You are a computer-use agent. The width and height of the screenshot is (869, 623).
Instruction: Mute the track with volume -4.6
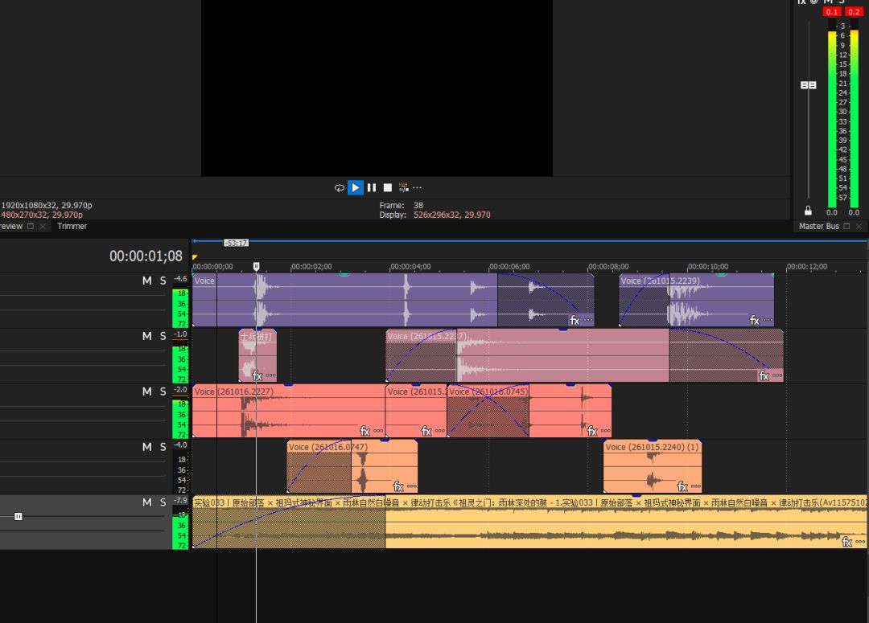pyautogui.click(x=147, y=281)
